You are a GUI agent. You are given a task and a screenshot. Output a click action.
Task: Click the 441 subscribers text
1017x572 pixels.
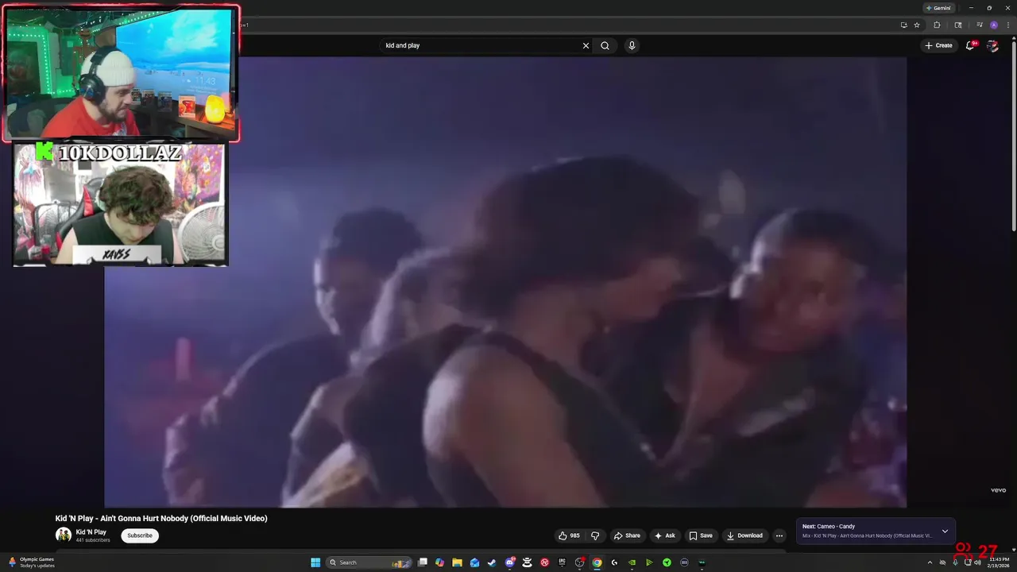click(93, 540)
